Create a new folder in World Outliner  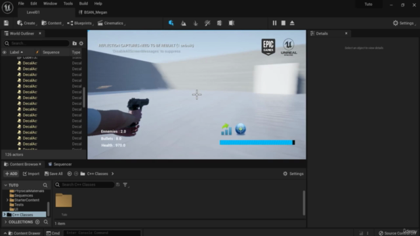(74, 43)
